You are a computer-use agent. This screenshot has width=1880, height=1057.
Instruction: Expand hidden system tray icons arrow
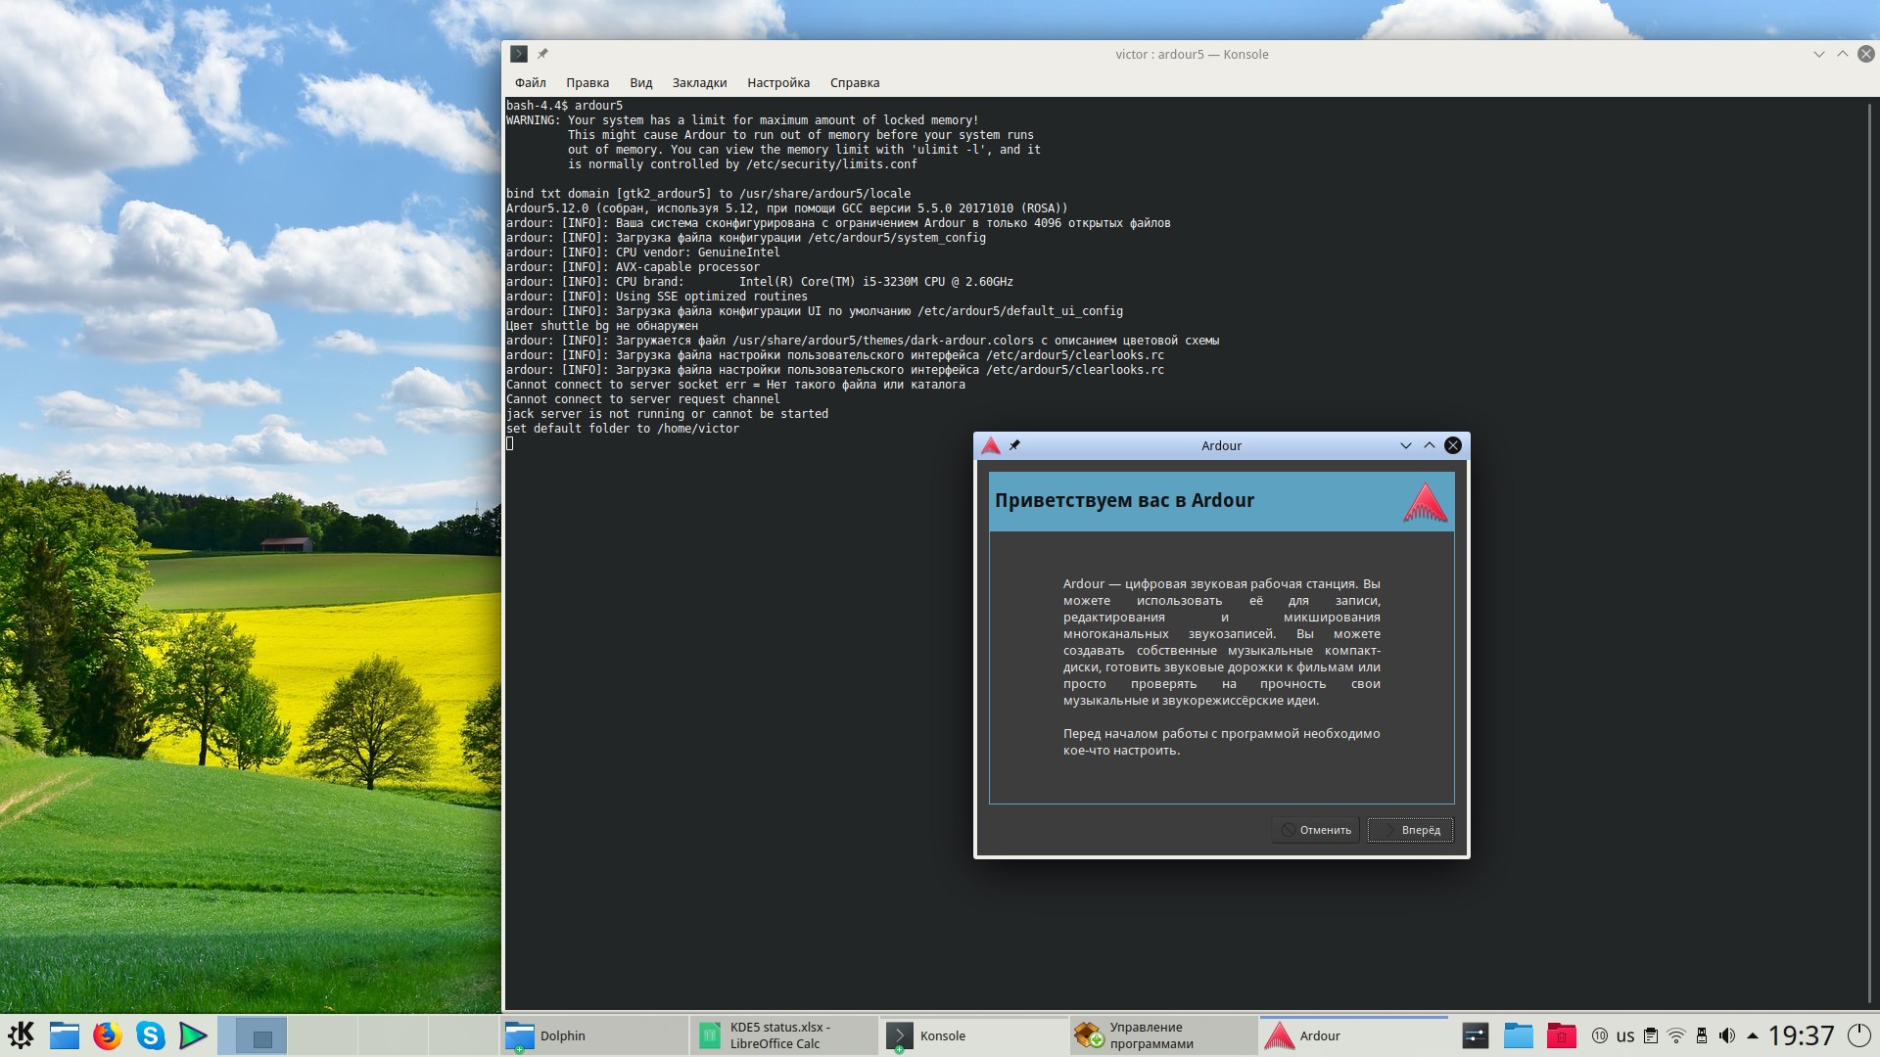point(1752,1035)
